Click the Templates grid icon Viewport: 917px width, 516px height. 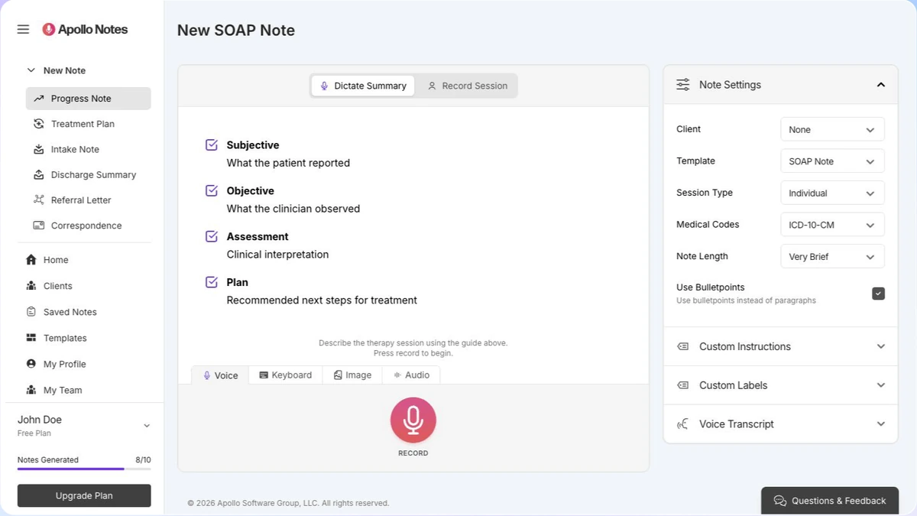(x=31, y=338)
